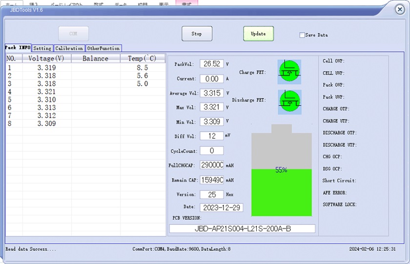Click the Temp(°C) column header
This screenshot has width=410, height=264.
coord(143,58)
